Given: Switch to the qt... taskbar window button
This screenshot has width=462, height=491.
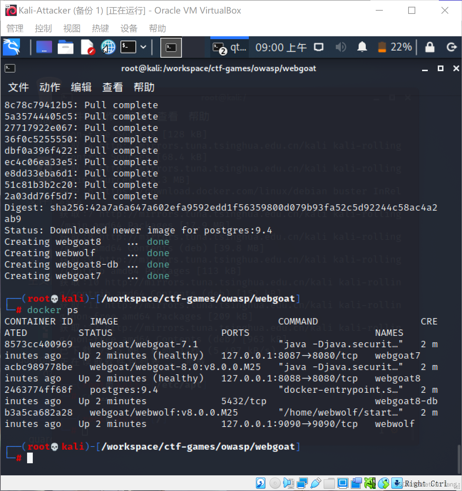Looking at the screenshot, I should pos(230,47).
